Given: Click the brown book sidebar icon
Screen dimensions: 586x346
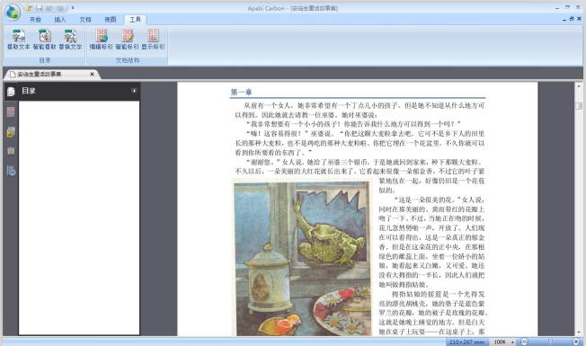Looking at the screenshot, I should coord(11,151).
